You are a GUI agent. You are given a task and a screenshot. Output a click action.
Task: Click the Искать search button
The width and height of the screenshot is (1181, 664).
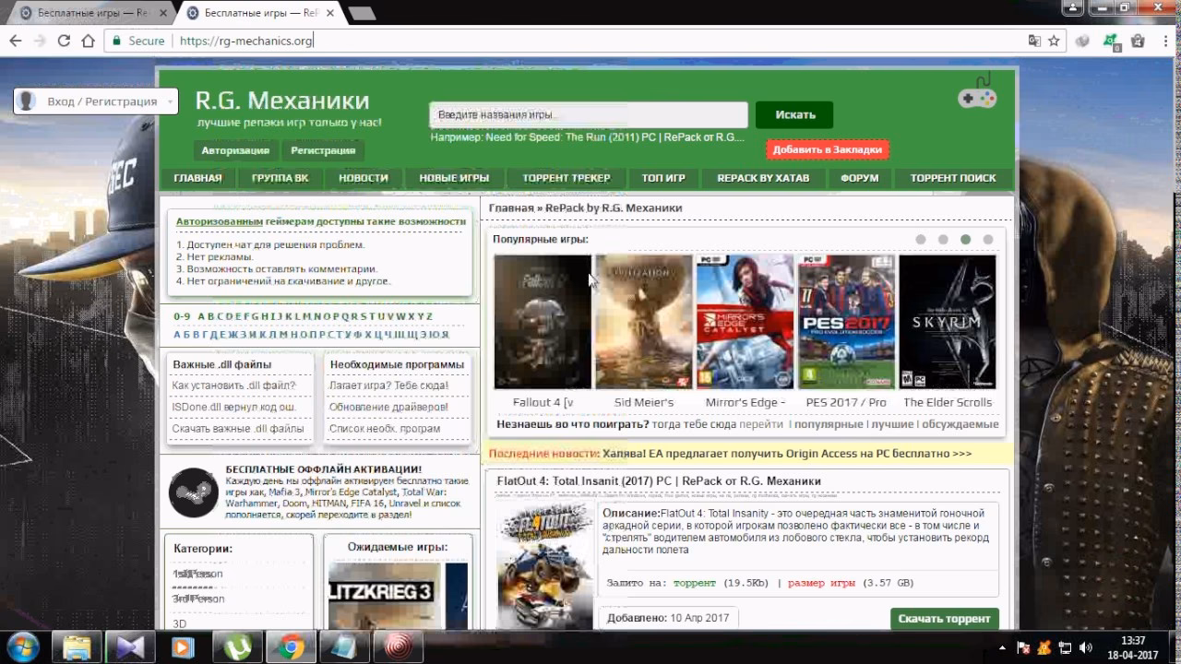[x=794, y=115]
